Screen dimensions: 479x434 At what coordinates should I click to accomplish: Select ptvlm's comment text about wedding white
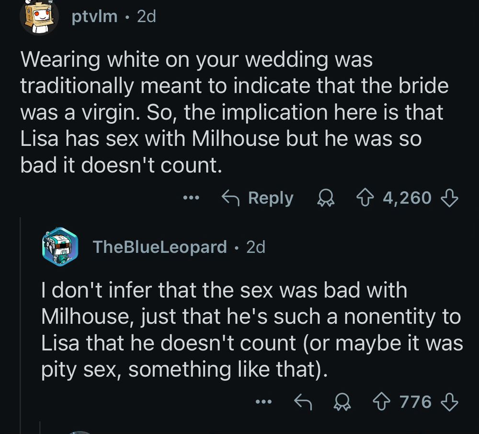[230, 112]
